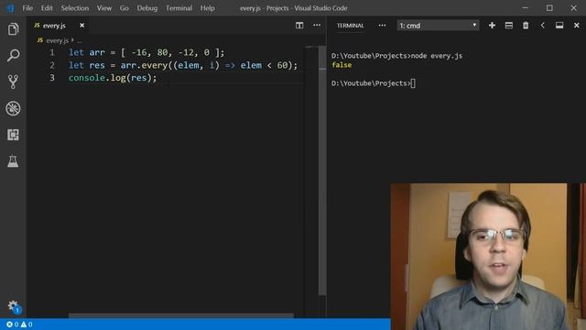Split the editor to the right
The width and height of the screenshot is (586, 330).
(299, 26)
